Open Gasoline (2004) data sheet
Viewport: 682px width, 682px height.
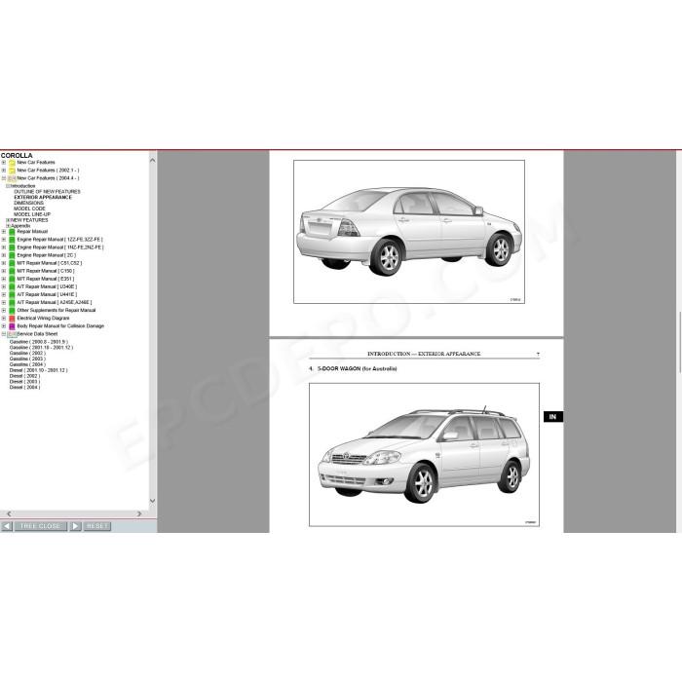coord(27,365)
